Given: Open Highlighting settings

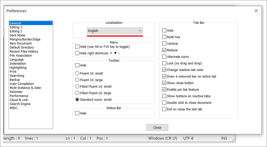Looking at the screenshot, I should point(31,68).
